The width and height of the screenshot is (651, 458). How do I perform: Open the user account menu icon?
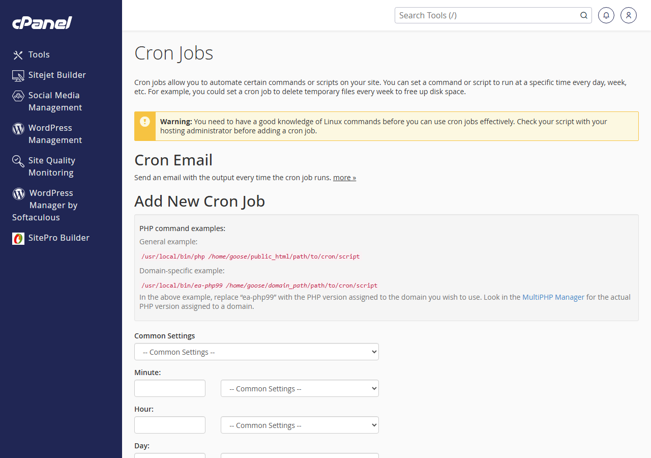[x=629, y=15]
